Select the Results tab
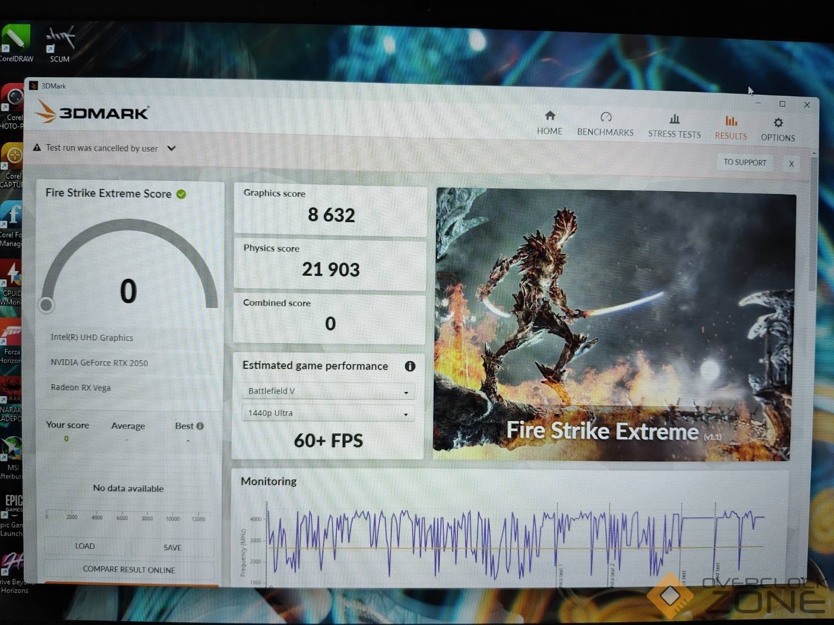This screenshot has height=625, width=834. [731, 128]
